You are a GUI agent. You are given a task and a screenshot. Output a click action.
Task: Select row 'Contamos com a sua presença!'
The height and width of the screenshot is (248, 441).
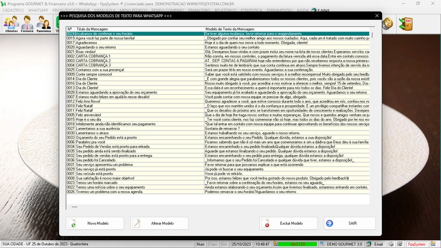click(x=218, y=70)
